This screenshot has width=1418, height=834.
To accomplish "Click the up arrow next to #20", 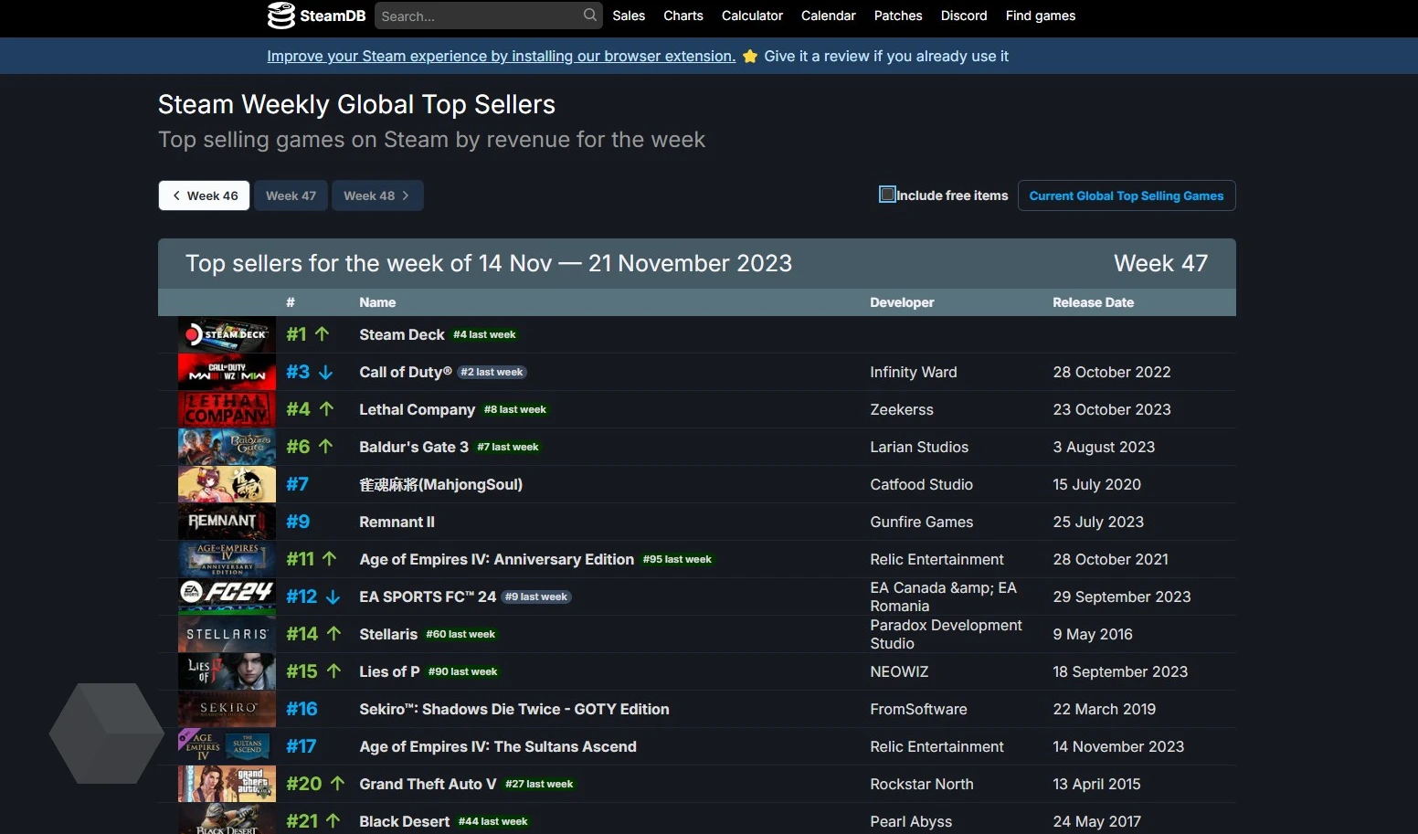I will 337,784.
